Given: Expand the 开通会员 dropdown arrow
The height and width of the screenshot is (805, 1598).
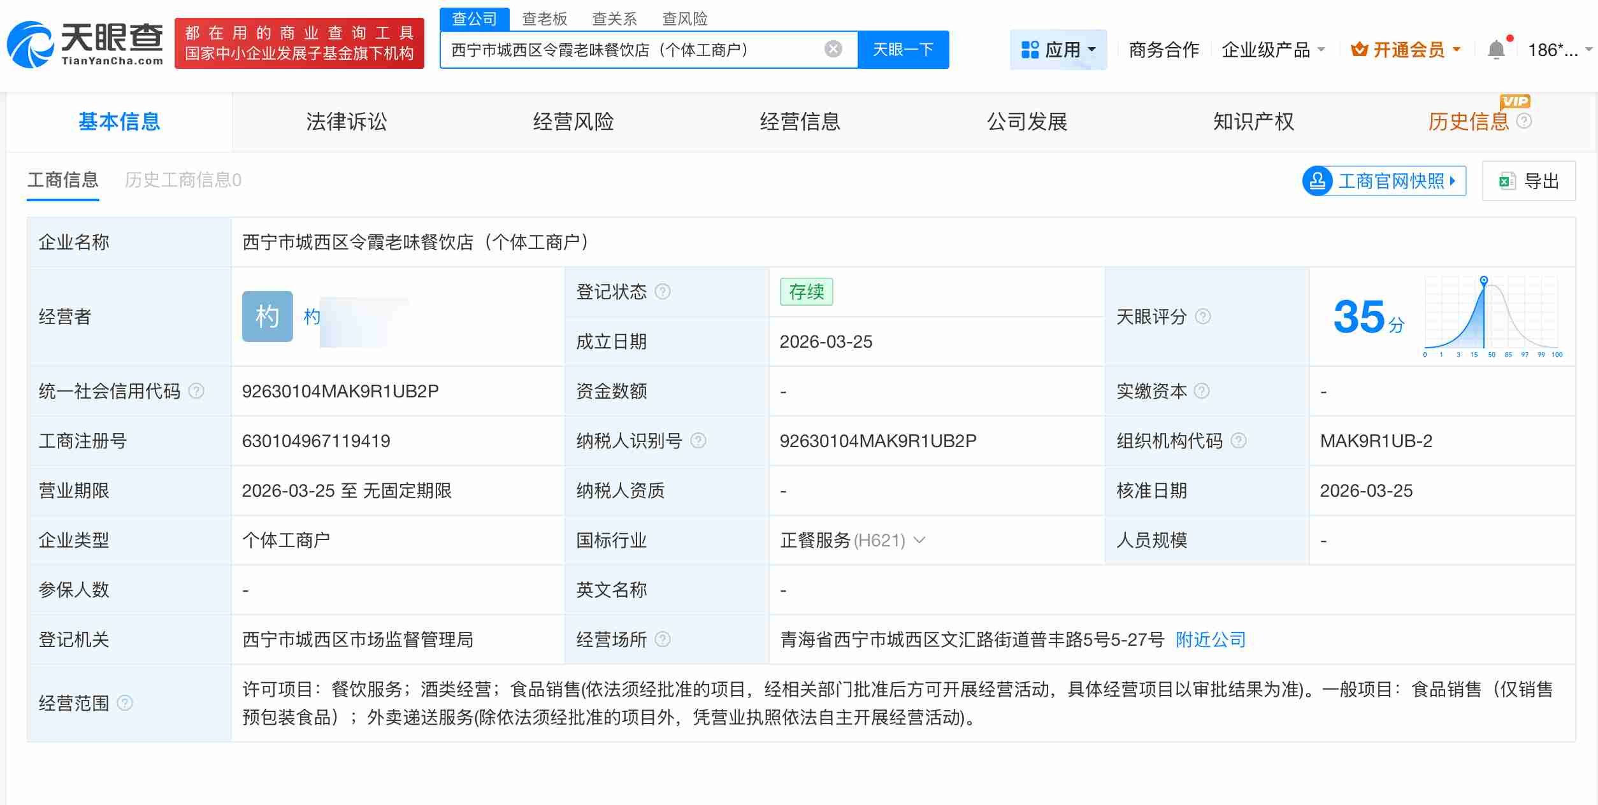Looking at the screenshot, I should point(1456,50).
